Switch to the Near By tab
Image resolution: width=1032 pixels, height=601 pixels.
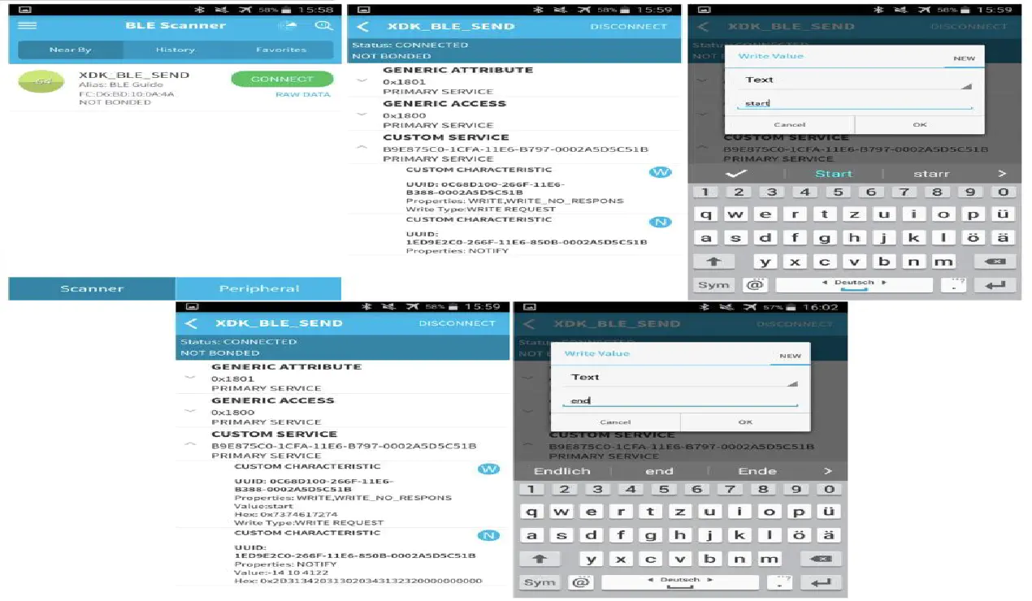(71, 50)
